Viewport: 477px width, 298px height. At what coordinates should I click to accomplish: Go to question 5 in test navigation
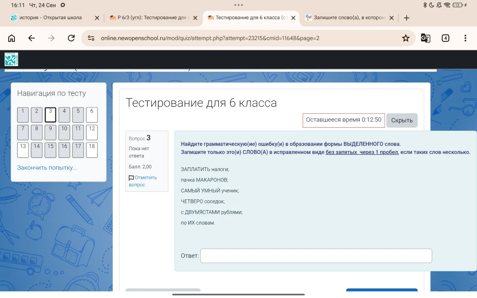(78, 115)
